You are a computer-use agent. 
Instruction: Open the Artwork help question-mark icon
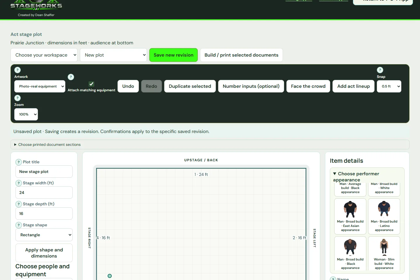pyautogui.click(x=17, y=70)
